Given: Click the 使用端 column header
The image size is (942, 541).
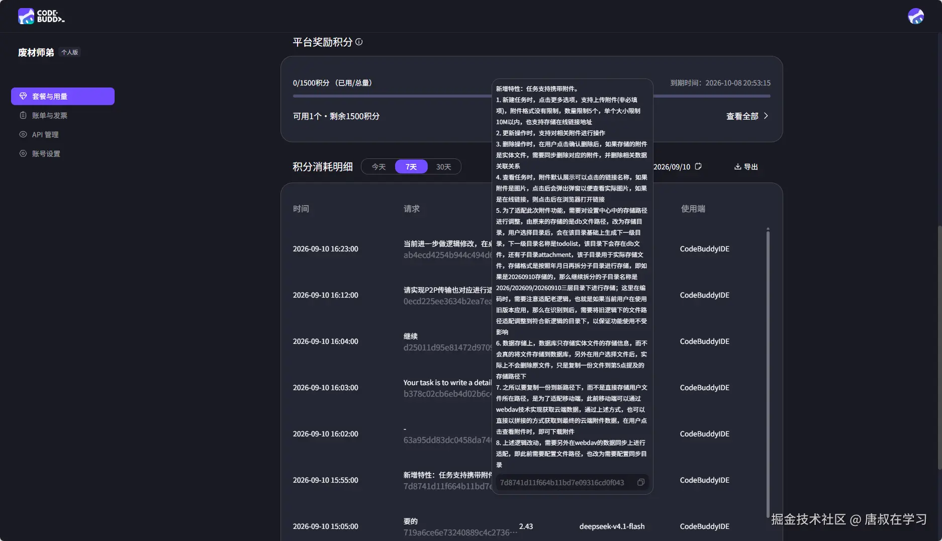Looking at the screenshot, I should 693,209.
